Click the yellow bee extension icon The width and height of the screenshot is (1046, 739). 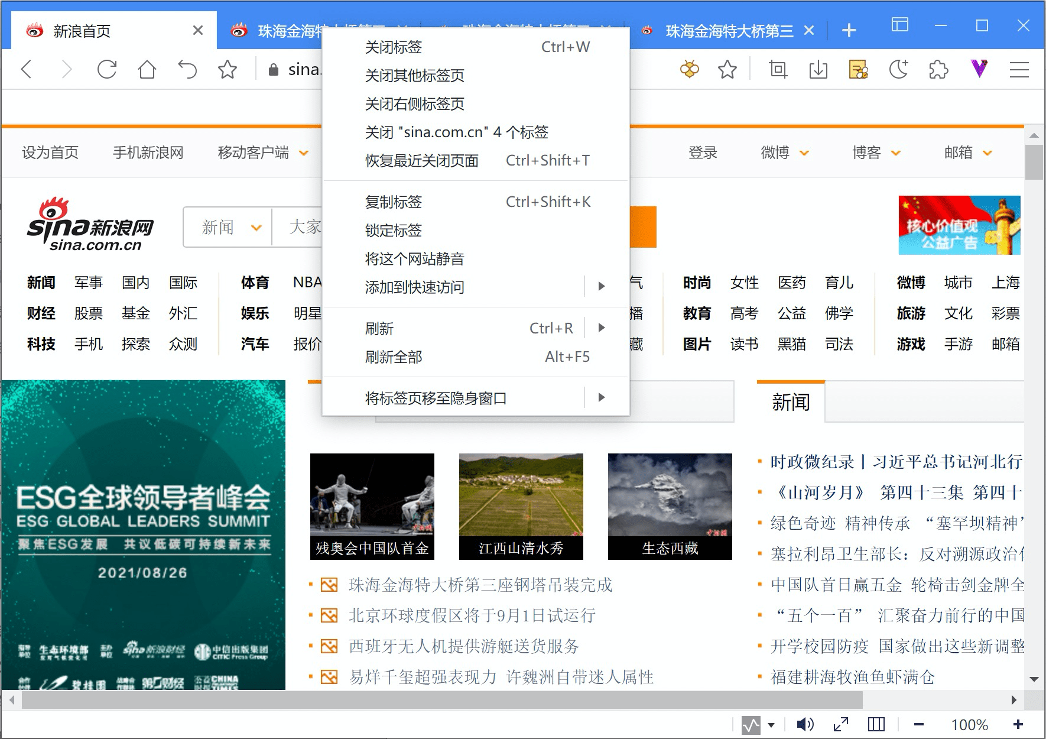689,70
